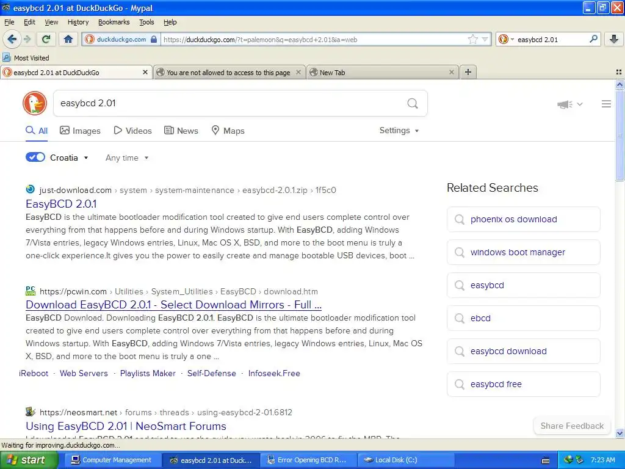Click the vertical scrollbar down arrow
This screenshot has height=469, width=625.
click(620, 433)
